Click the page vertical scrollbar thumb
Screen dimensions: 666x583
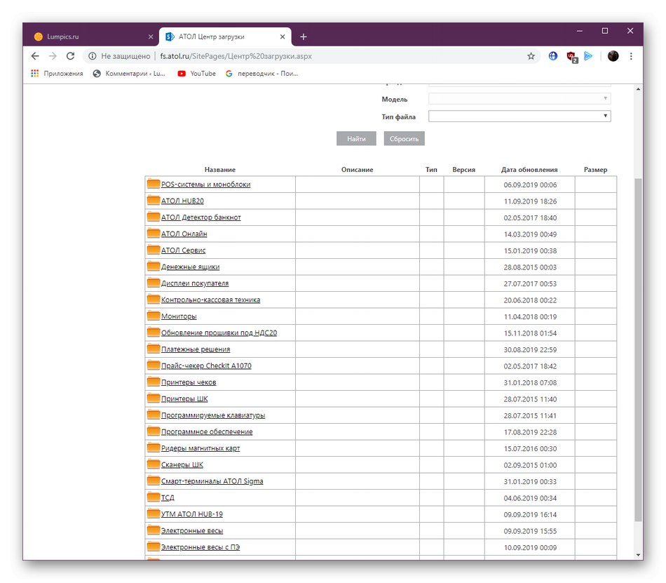638,349
